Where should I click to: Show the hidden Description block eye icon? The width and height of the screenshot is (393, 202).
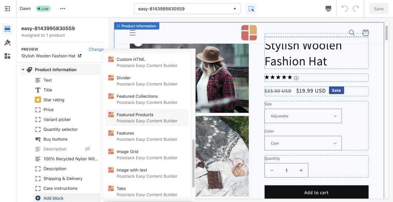point(88,149)
